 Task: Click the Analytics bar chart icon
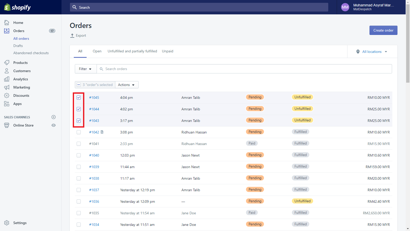coord(7,79)
